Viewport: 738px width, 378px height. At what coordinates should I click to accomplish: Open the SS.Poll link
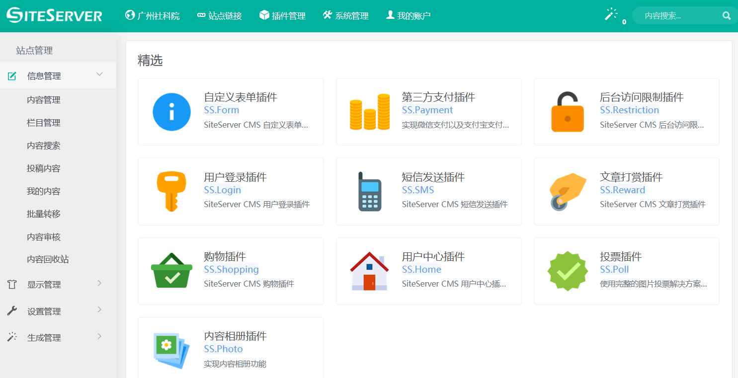(x=614, y=270)
